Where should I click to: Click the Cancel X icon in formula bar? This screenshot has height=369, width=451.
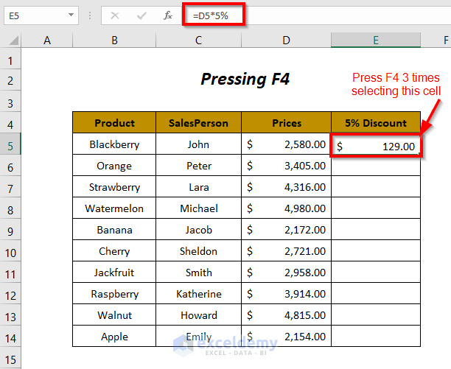tap(115, 15)
